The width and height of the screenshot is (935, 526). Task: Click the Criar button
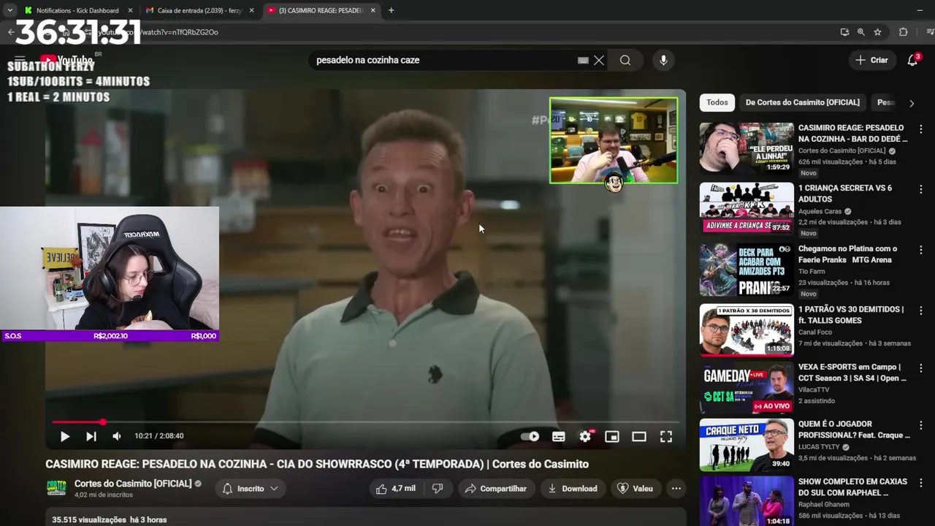(x=872, y=60)
